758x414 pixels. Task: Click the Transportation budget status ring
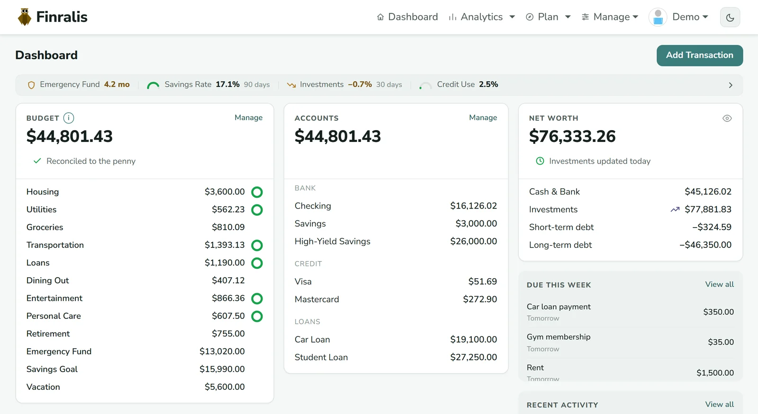[257, 245]
